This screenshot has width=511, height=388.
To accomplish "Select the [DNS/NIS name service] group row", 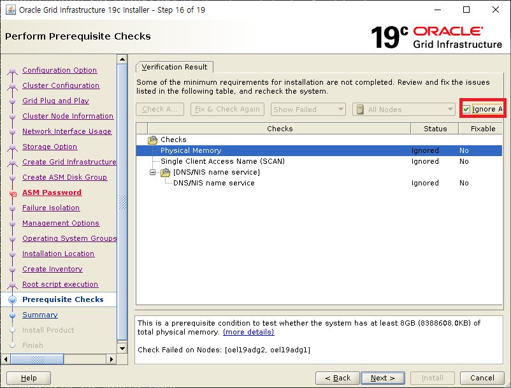I will tap(319, 172).
